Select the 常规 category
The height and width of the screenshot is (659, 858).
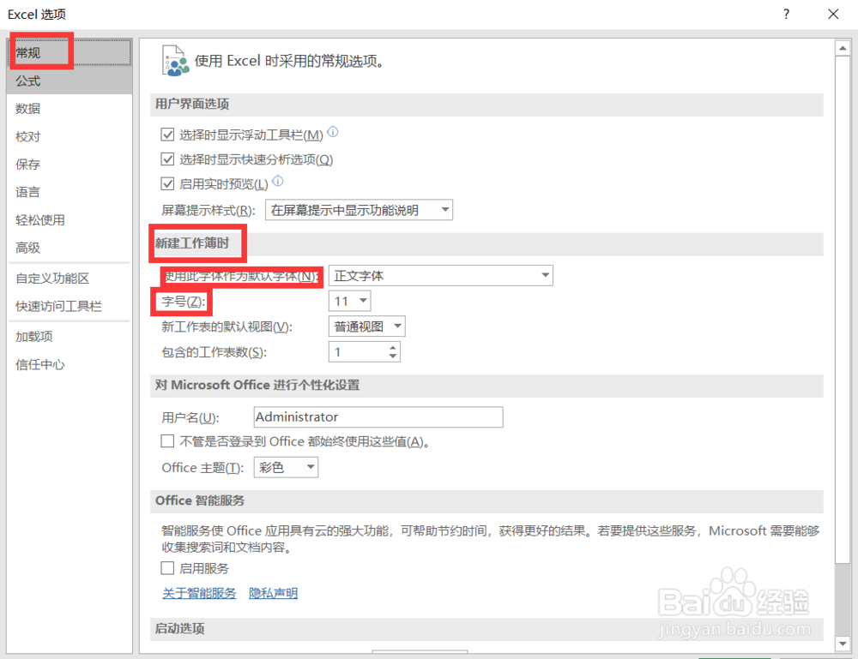[x=69, y=53]
